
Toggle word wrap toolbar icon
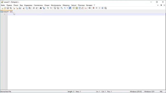62,8
